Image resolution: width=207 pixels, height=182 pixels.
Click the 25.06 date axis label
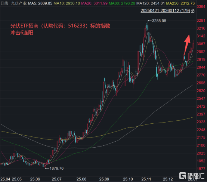tap(35, 179)
